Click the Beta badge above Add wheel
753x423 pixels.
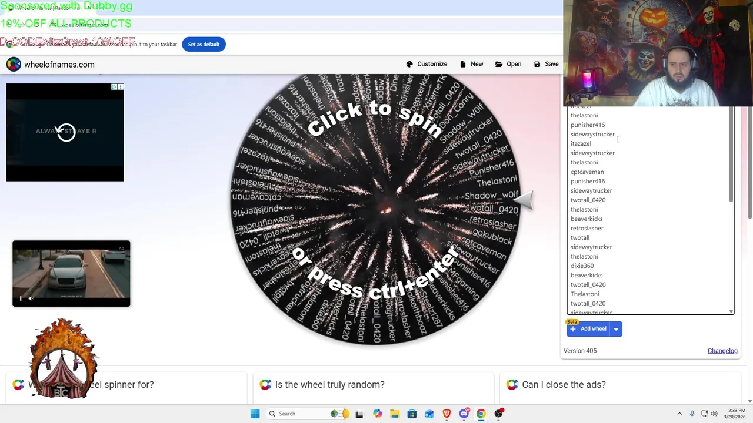click(x=572, y=322)
